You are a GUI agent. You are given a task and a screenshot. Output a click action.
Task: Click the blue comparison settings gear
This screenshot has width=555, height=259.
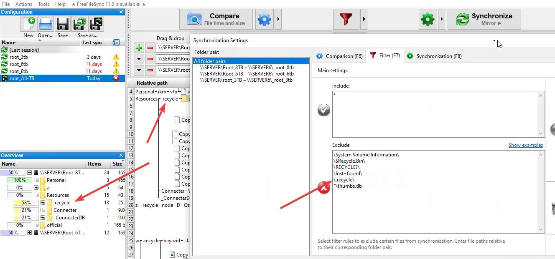[x=265, y=19]
